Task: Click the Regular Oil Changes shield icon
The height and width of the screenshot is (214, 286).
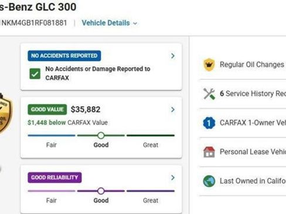Action: pyautogui.click(x=209, y=65)
